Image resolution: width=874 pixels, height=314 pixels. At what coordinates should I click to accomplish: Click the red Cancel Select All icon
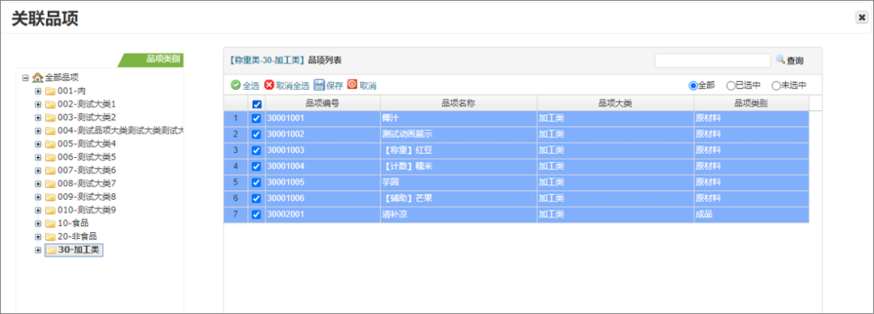(x=269, y=85)
